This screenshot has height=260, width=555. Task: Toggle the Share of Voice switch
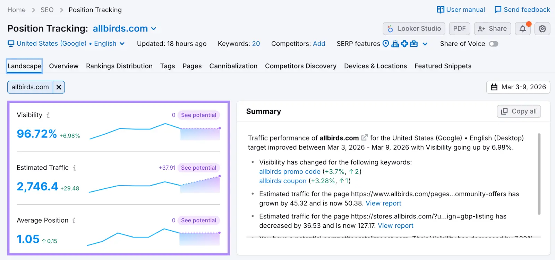[494, 44]
